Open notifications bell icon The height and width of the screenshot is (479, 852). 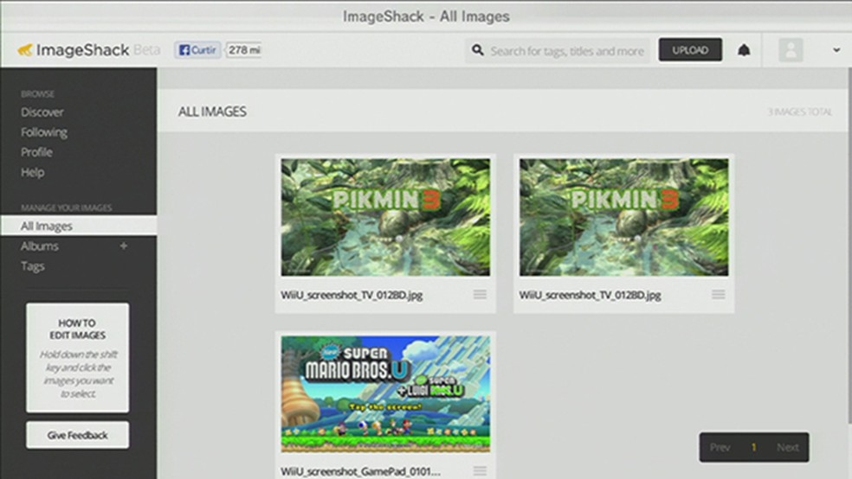pos(744,50)
